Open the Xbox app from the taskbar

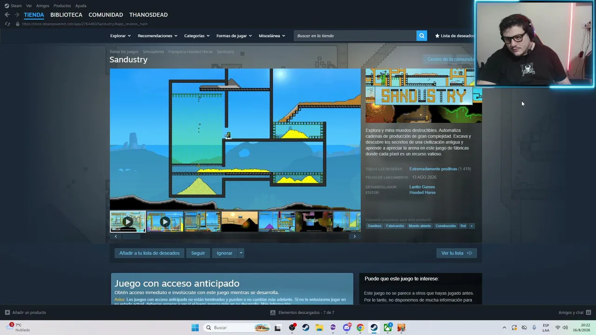pos(387,328)
